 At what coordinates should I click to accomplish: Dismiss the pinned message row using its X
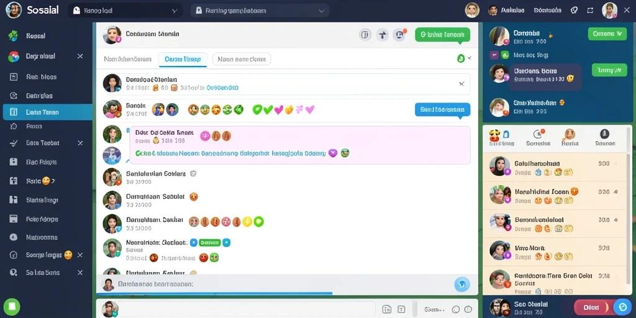(461, 84)
